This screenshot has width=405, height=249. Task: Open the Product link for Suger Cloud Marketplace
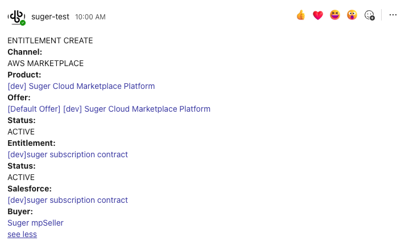click(81, 86)
